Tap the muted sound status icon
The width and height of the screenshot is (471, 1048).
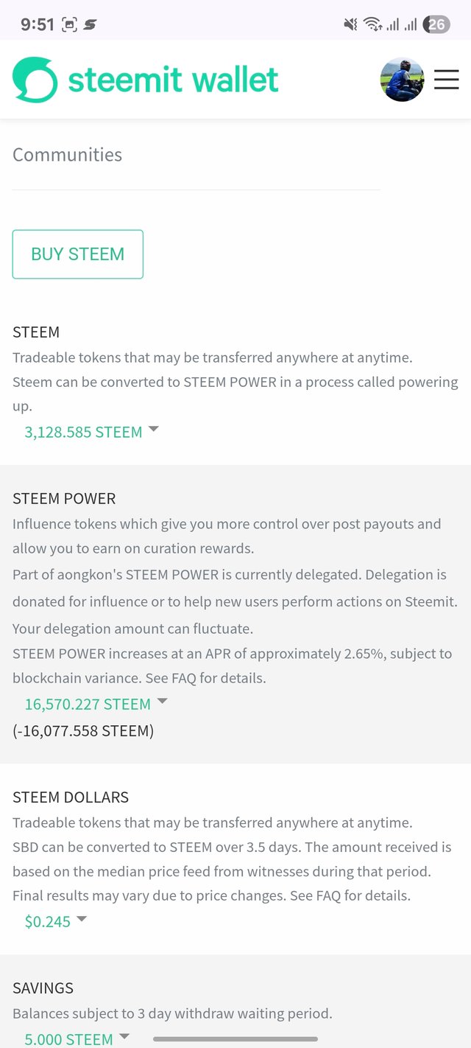[350, 24]
